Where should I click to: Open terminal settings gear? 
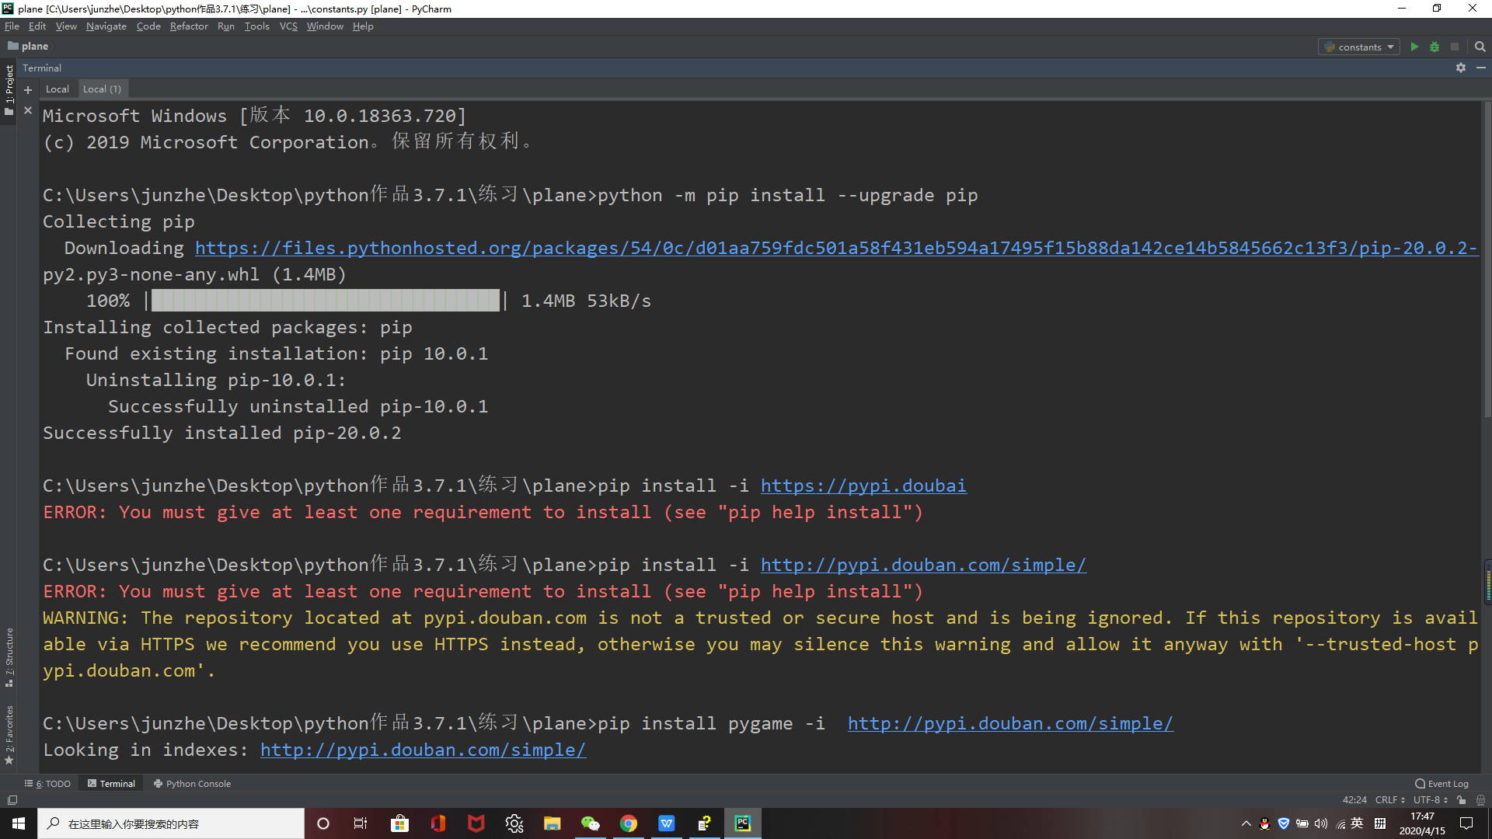pyautogui.click(x=1461, y=68)
